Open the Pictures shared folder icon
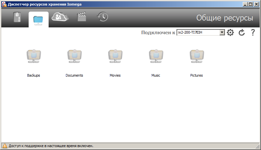 click(197, 56)
